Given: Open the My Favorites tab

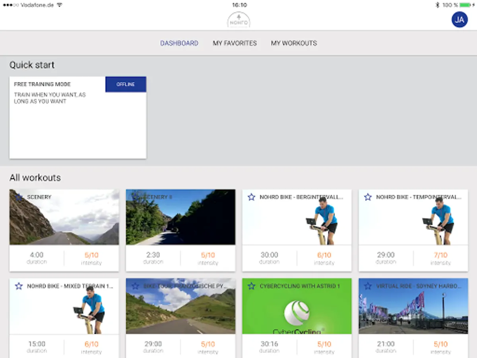Looking at the screenshot, I should pyautogui.click(x=235, y=43).
